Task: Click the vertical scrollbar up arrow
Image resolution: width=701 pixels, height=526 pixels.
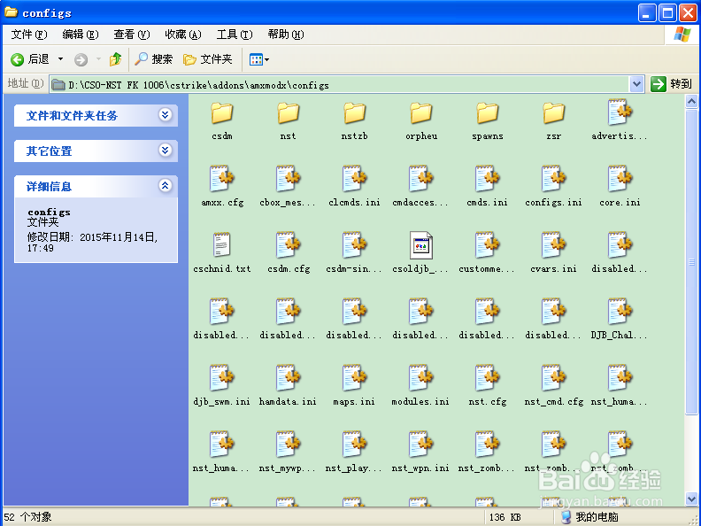Action: 691,102
